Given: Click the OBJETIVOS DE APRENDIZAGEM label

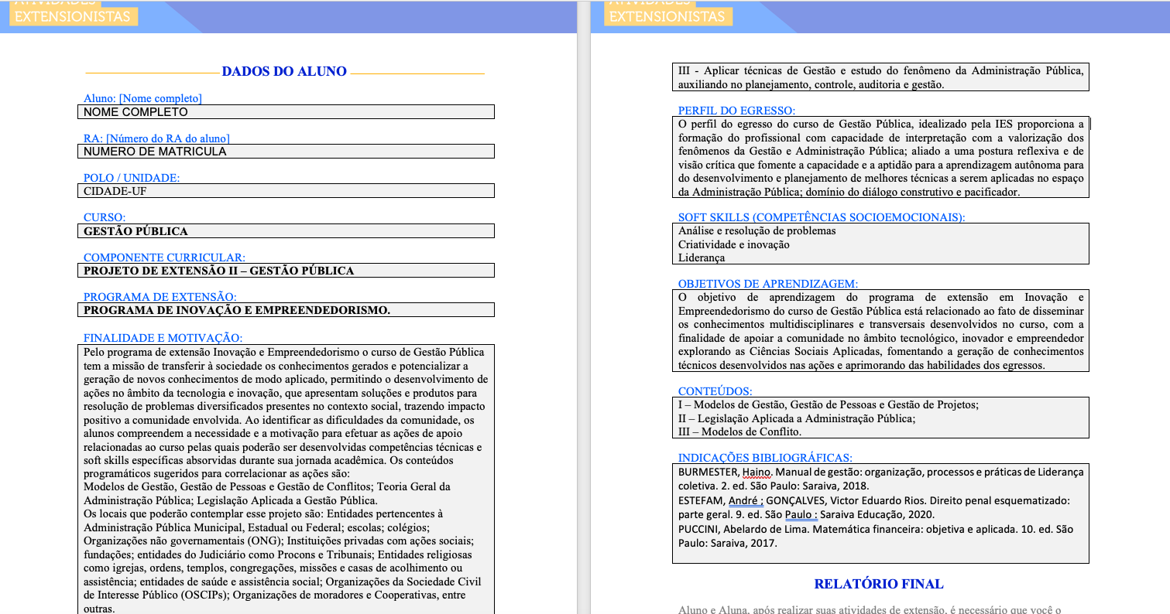Looking at the screenshot, I should point(767,284).
